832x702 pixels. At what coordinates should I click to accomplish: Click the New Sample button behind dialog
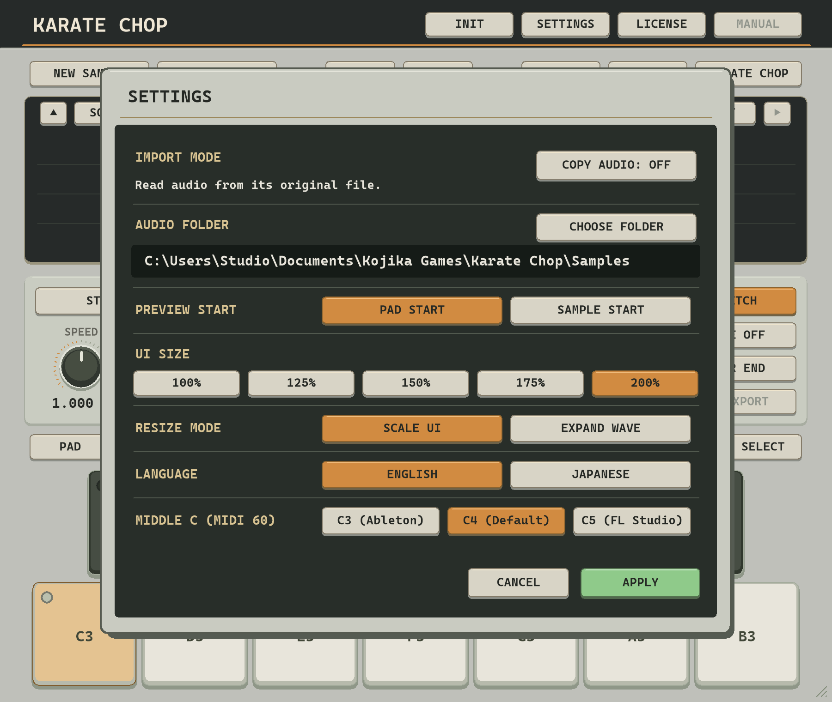click(66, 74)
